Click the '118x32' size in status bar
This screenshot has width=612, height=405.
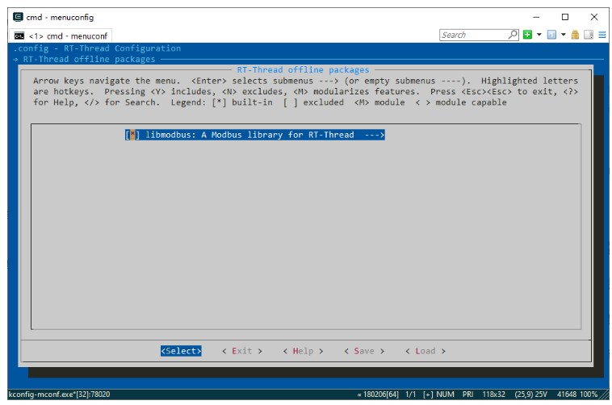pos(494,394)
